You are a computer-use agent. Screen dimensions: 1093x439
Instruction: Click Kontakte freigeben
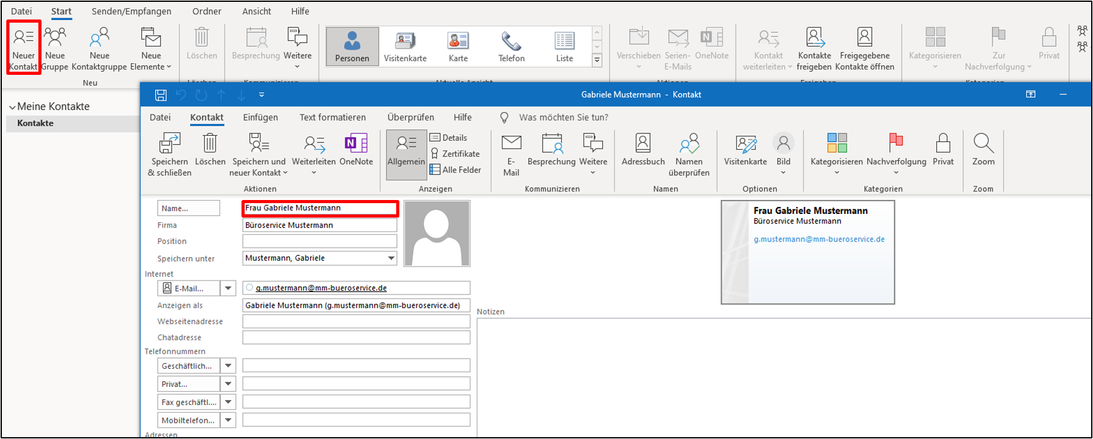click(814, 48)
